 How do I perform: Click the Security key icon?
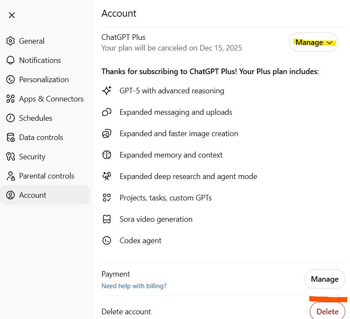click(x=11, y=157)
